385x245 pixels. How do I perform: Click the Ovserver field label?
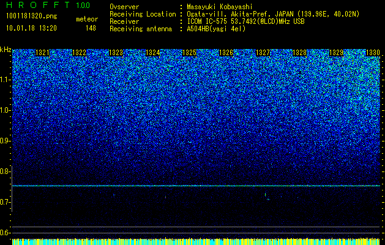[x=124, y=7]
